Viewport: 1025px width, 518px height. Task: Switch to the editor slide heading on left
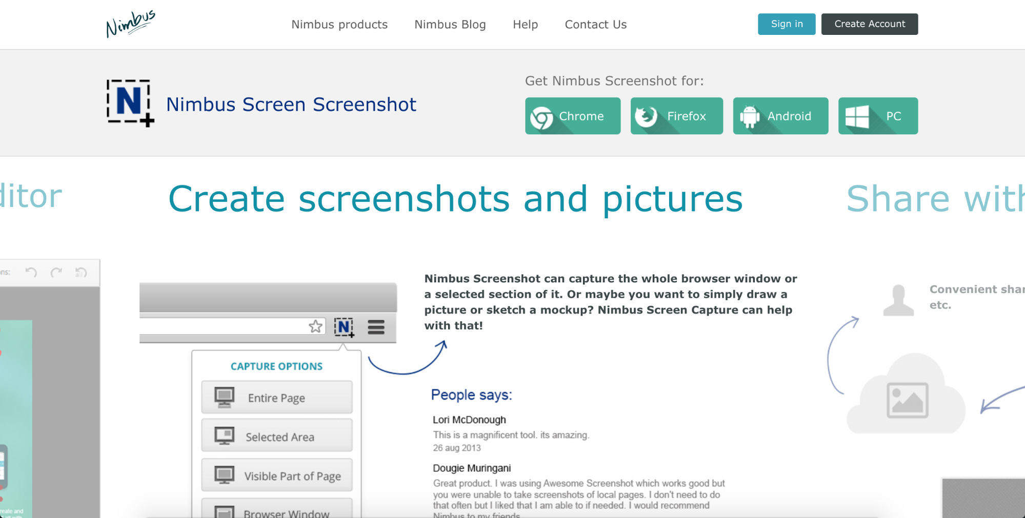pyautogui.click(x=31, y=196)
